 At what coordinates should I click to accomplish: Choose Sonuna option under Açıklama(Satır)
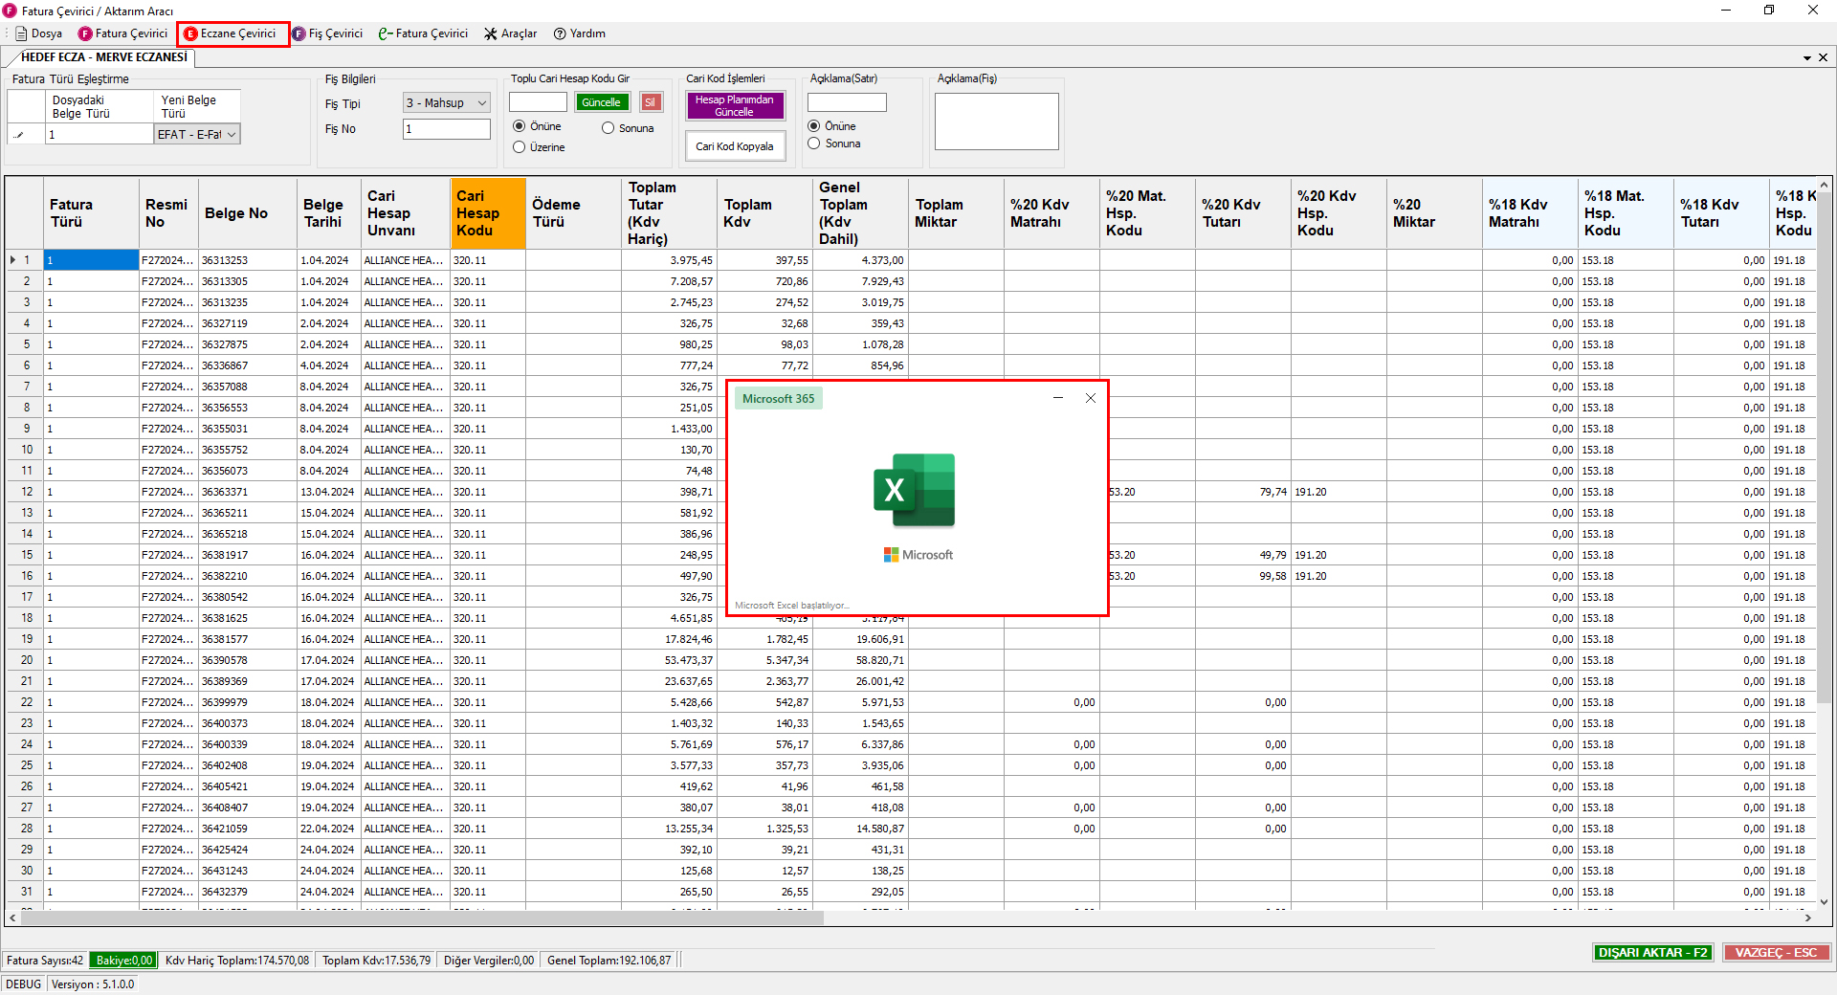point(814,144)
